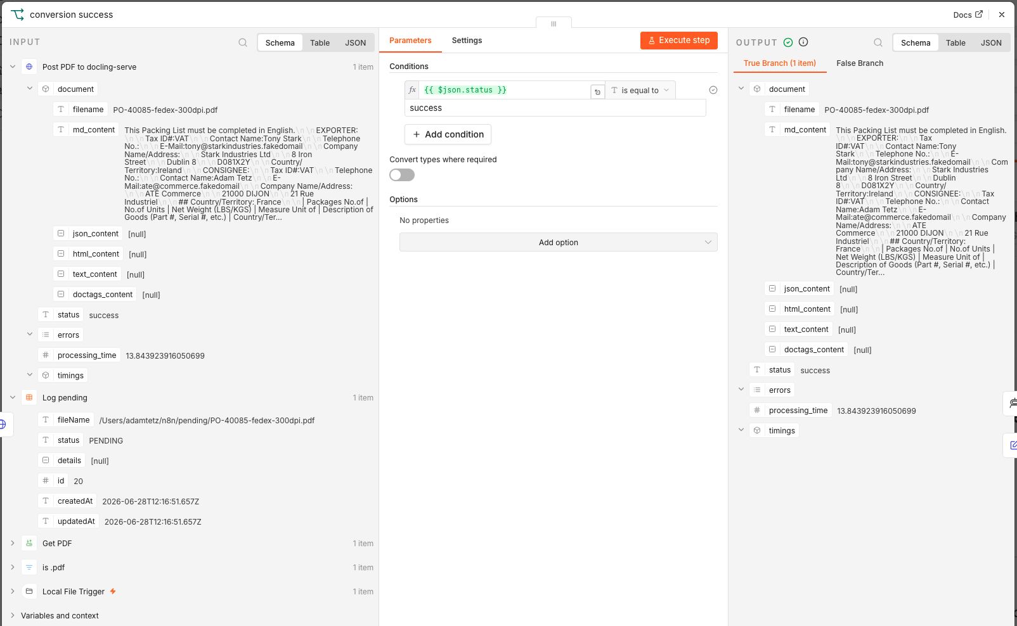Click the Local File Trigger node icon
This screenshot has width=1017, height=626.
29,591
